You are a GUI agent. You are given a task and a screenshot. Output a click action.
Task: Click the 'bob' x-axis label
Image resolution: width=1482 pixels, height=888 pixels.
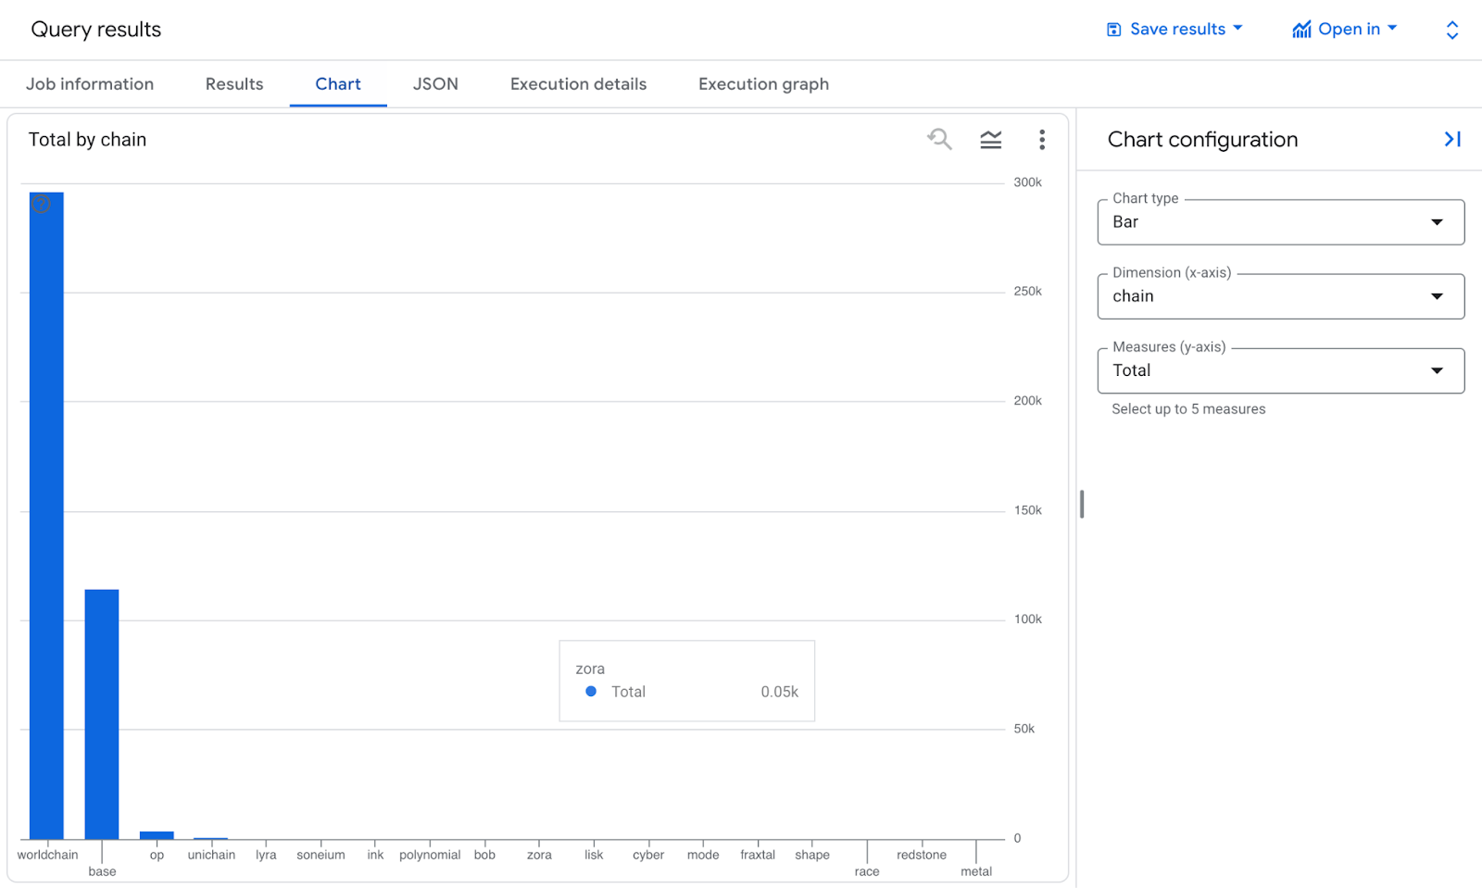pyautogui.click(x=484, y=855)
